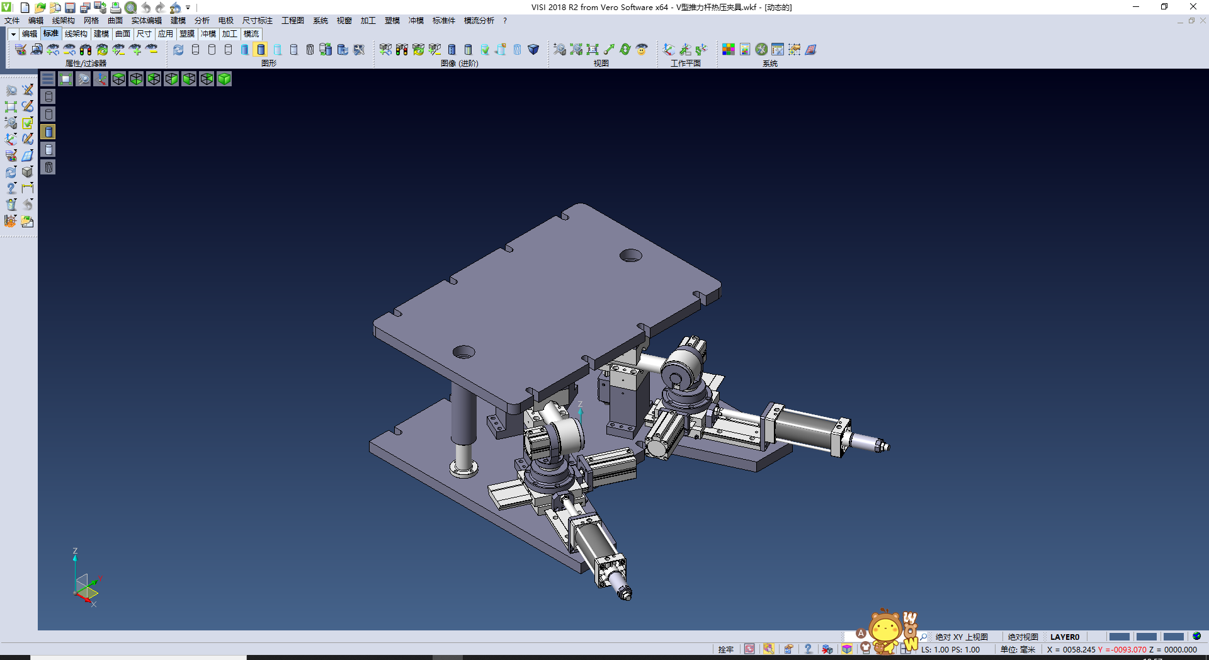
Task: Click the shaded display mode icon
Action: tap(261, 50)
